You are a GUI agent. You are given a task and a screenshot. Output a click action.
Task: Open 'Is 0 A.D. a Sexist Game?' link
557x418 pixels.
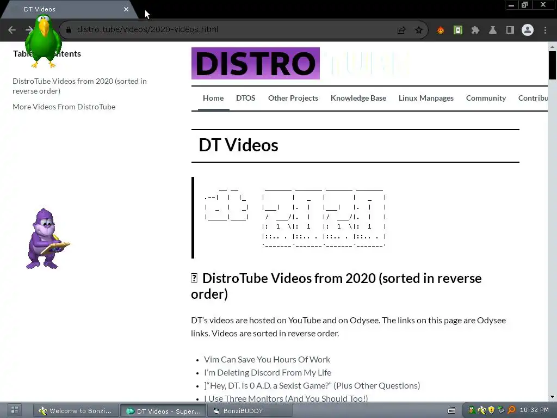click(x=312, y=386)
